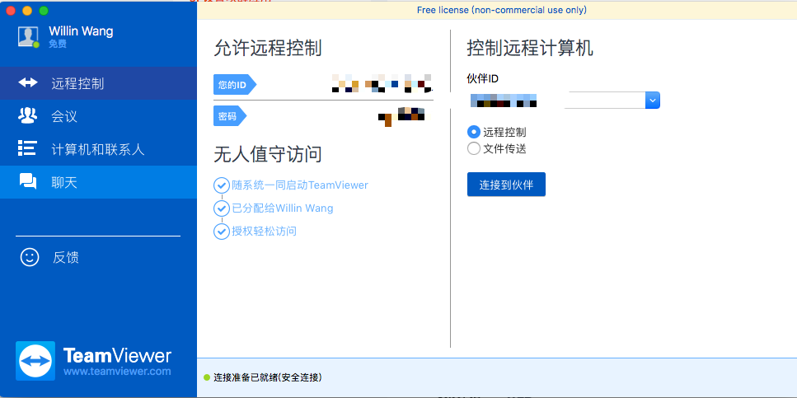The image size is (797, 398).
Task: Click the 连接准备已就绪(安全连接) status text
Action: [x=268, y=377]
